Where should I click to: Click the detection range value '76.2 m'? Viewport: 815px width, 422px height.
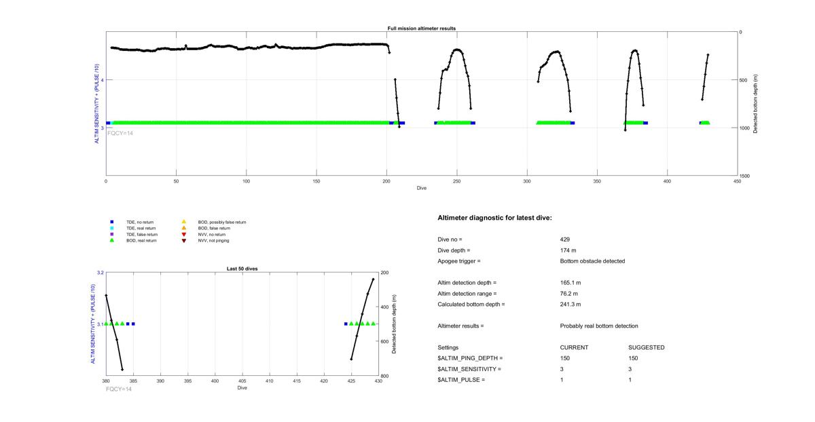click(x=569, y=294)
